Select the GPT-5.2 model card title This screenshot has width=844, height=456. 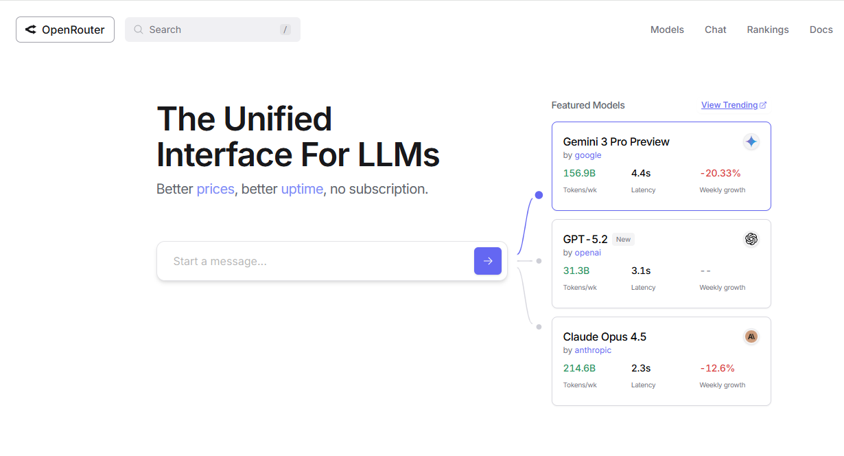coord(585,239)
